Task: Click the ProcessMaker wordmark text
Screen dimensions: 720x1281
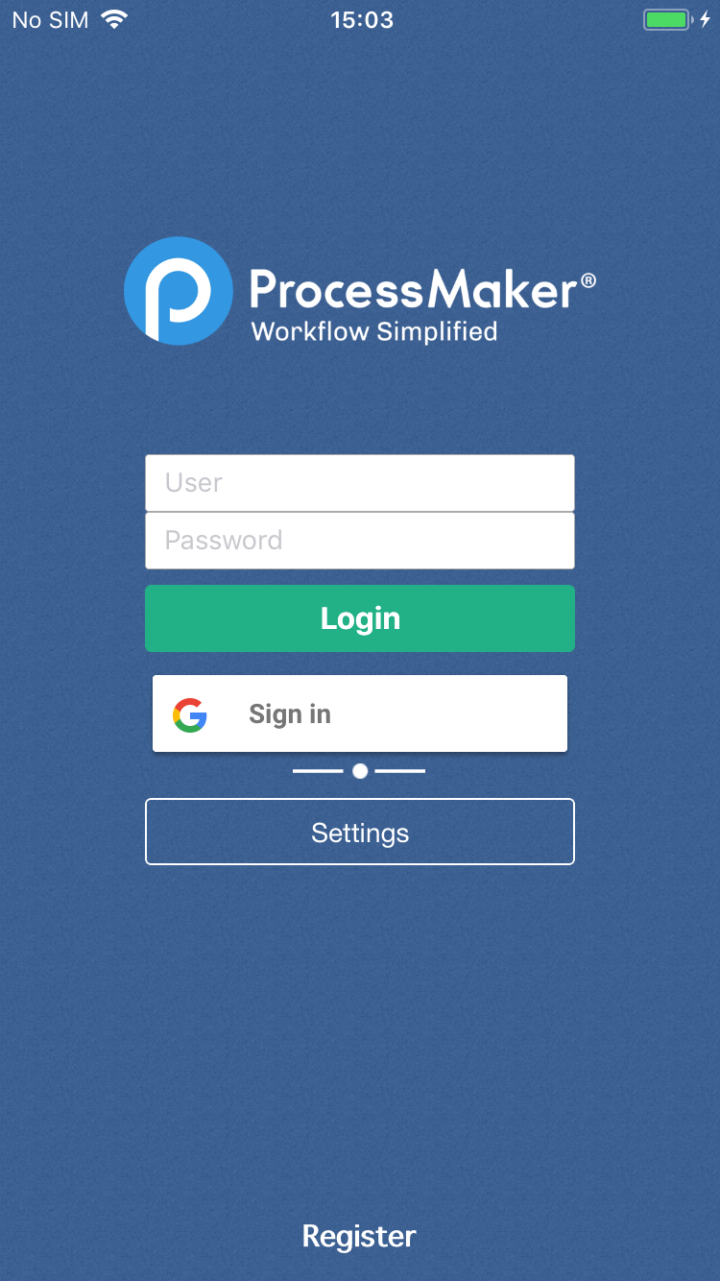Action: coord(414,287)
